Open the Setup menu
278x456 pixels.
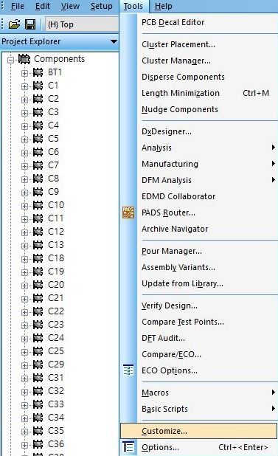pos(101,6)
